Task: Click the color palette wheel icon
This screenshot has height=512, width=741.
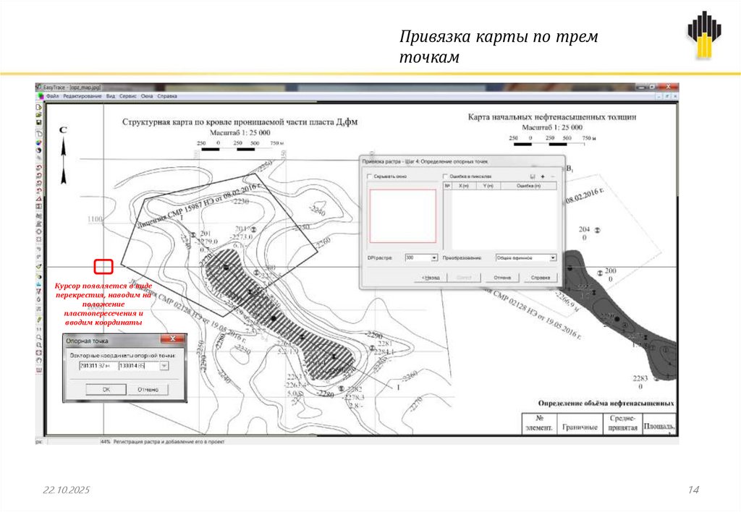Action: [39, 142]
